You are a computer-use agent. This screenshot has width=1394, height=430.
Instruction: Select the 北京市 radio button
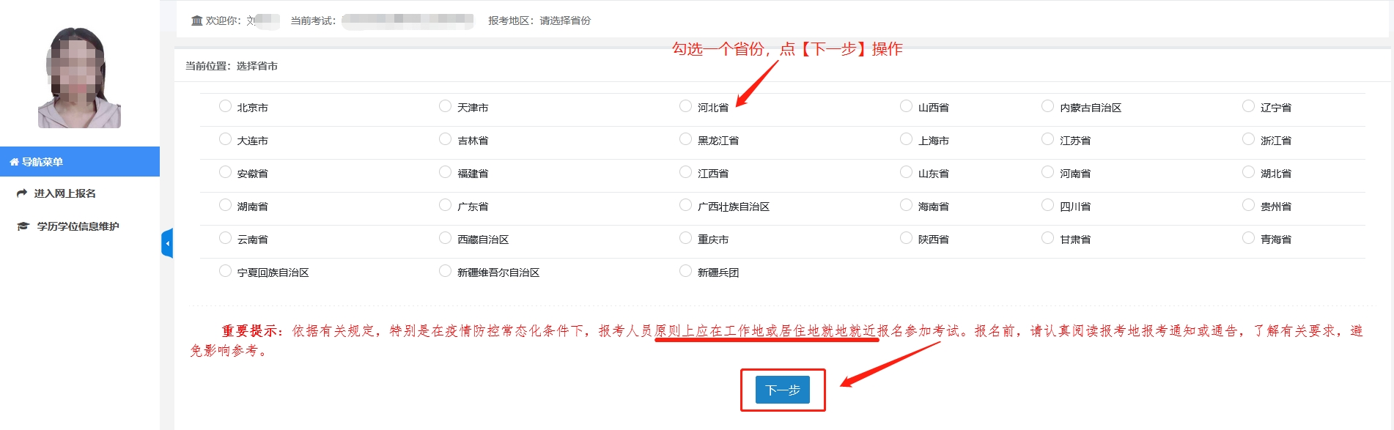pyautogui.click(x=225, y=106)
